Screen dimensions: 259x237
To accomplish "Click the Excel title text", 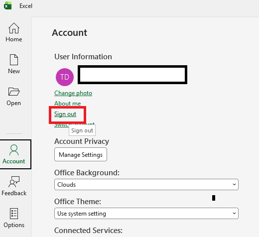I will tap(26, 6).
